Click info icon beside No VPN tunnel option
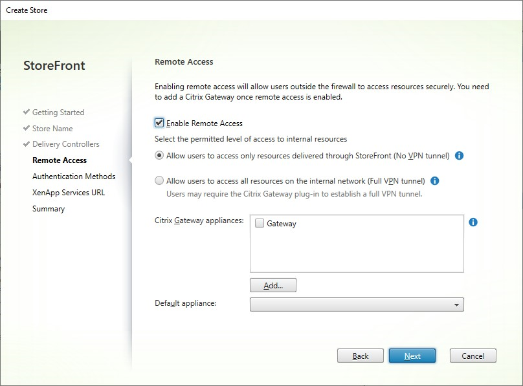 click(x=459, y=156)
